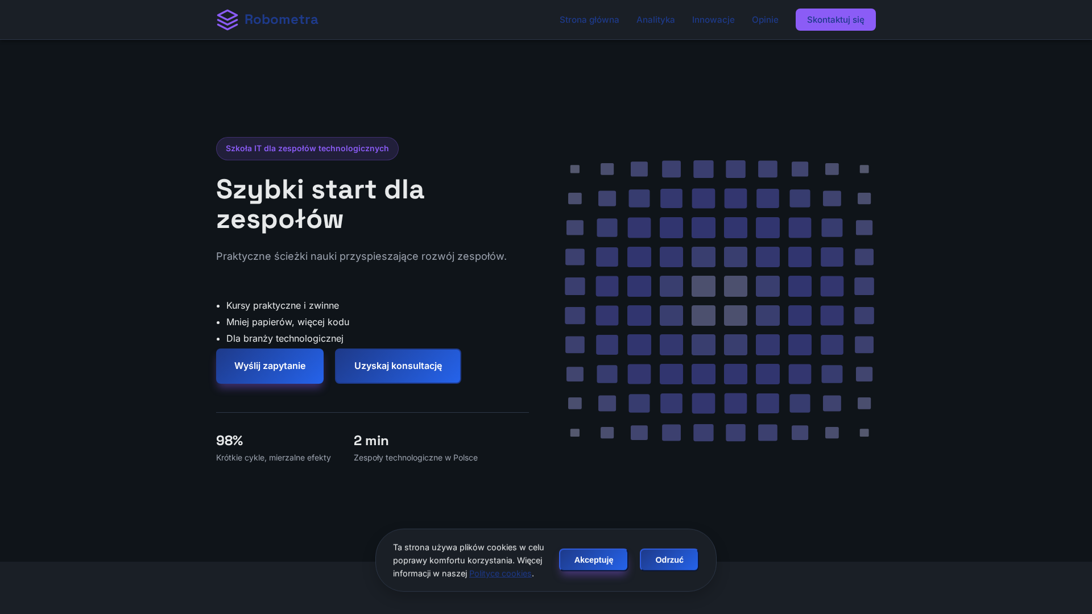This screenshot has width=1092, height=614.
Task: Open the Polityce cookies link
Action: coord(500,574)
